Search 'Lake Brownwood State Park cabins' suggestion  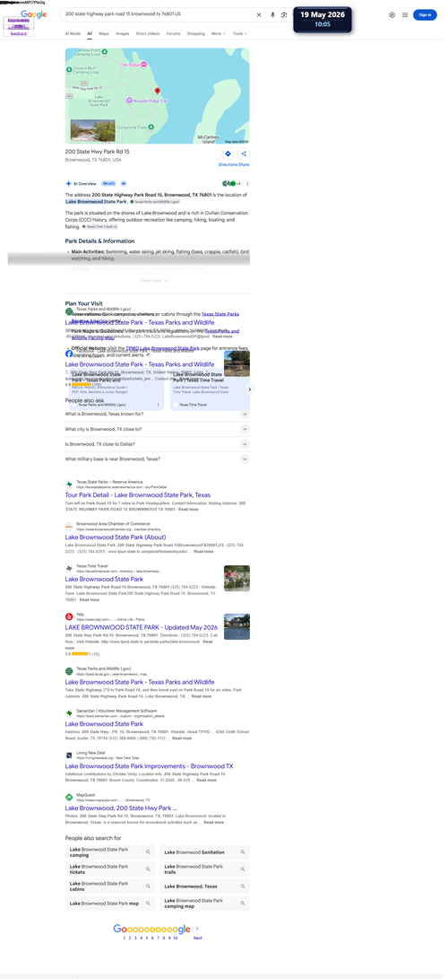[x=110, y=886]
